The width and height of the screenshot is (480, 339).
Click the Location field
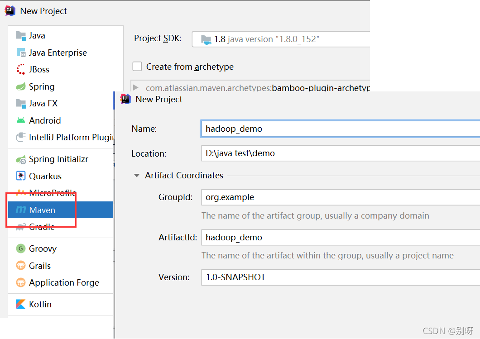click(341, 153)
